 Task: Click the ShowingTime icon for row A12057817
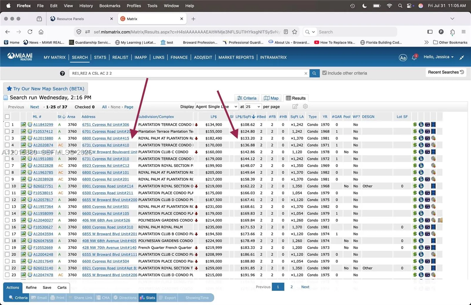30,200
